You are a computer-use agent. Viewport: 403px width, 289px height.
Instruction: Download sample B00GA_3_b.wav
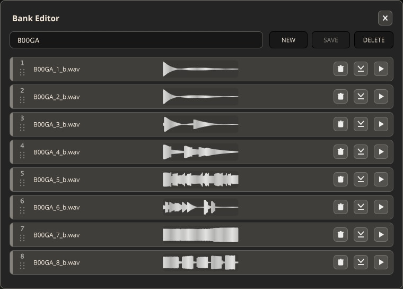tap(361, 124)
